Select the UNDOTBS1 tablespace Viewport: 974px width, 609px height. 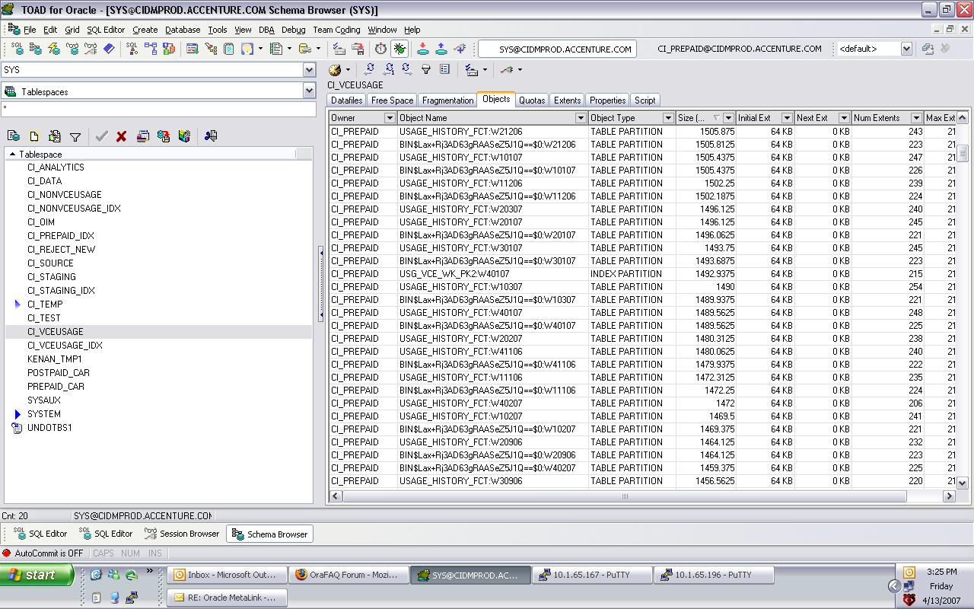49,427
